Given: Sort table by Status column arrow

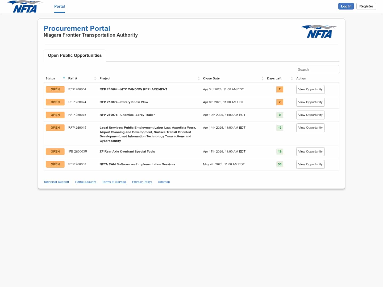Looking at the screenshot, I should pos(64,78).
